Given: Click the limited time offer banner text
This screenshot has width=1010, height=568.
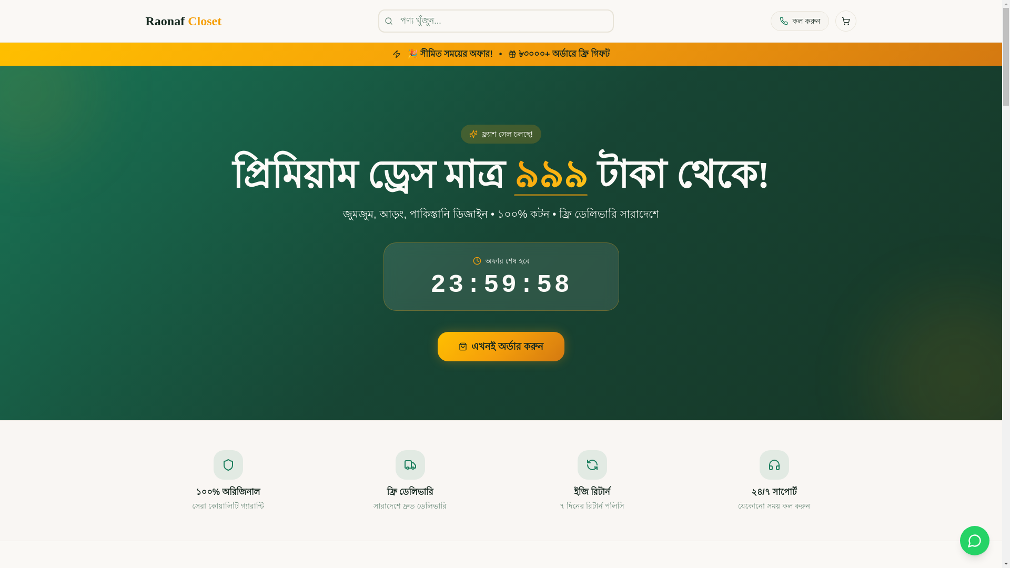Looking at the screenshot, I should pyautogui.click(x=450, y=54).
